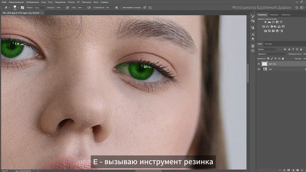
Task: Open the collapsed Clone Source panel icon
Action: tap(253, 28)
